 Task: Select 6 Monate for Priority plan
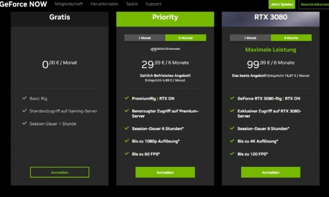(x=185, y=38)
